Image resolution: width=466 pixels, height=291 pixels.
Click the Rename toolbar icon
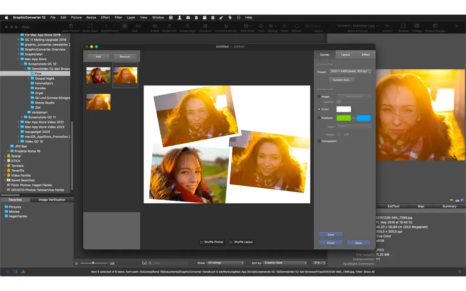(x=403, y=26)
